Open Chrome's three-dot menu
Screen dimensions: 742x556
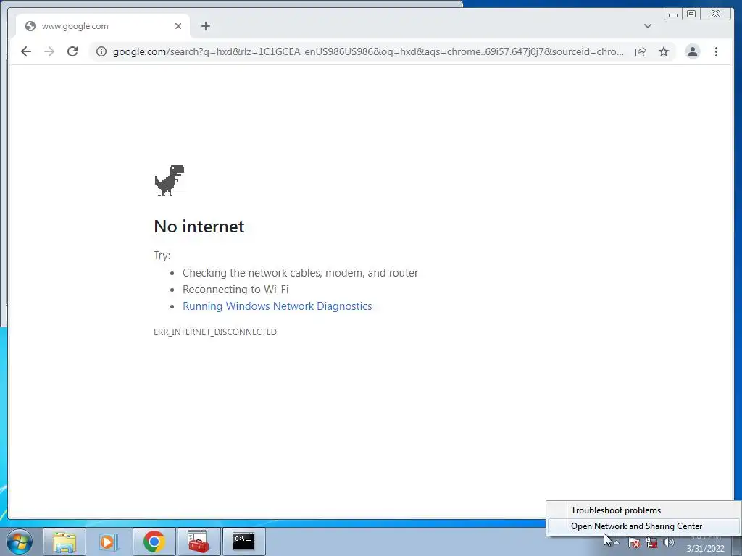pos(716,51)
